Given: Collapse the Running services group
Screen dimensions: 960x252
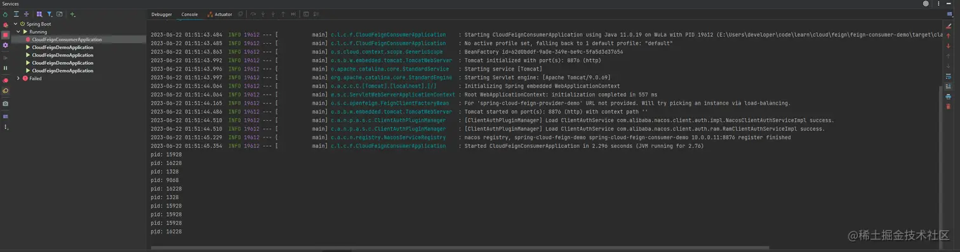Looking at the screenshot, I should [18, 32].
